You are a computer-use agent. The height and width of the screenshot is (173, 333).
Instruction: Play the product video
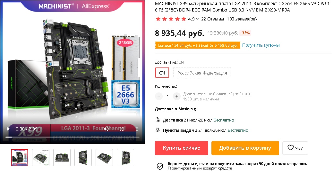pyautogui.click(x=8, y=129)
